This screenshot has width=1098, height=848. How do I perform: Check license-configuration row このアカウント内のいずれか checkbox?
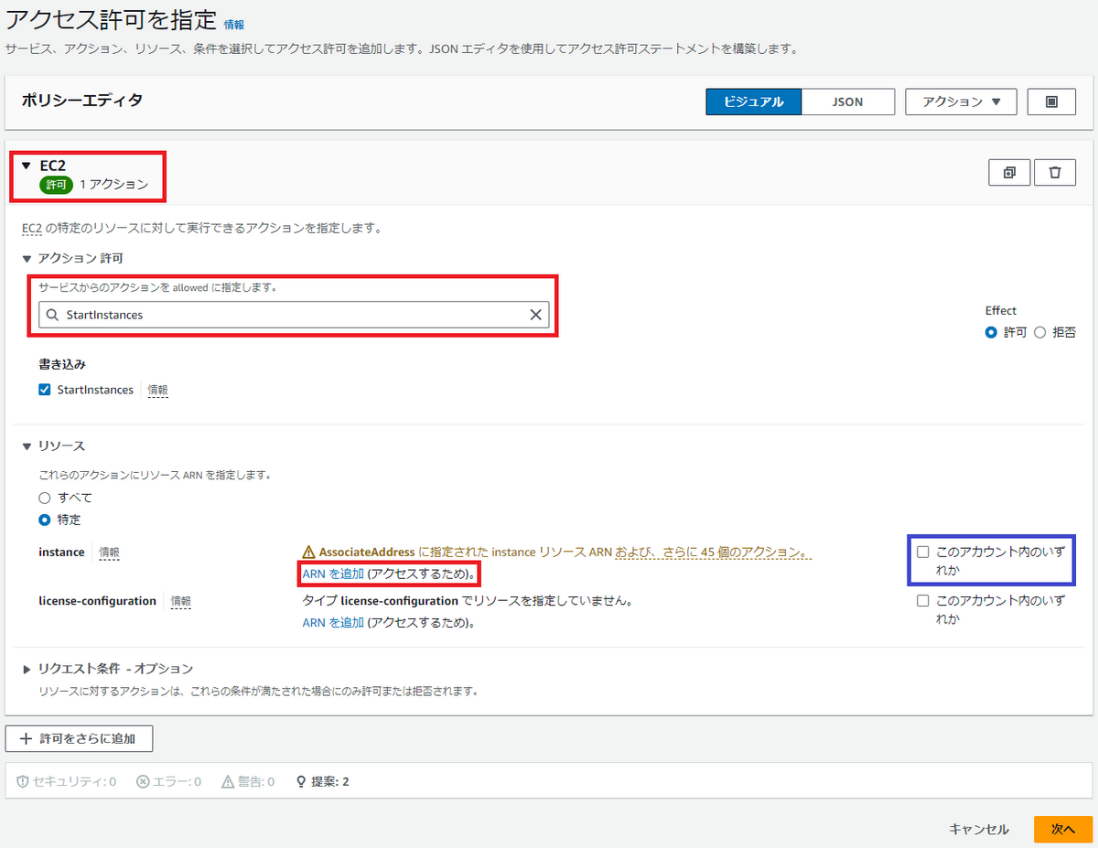click(922, 601)
